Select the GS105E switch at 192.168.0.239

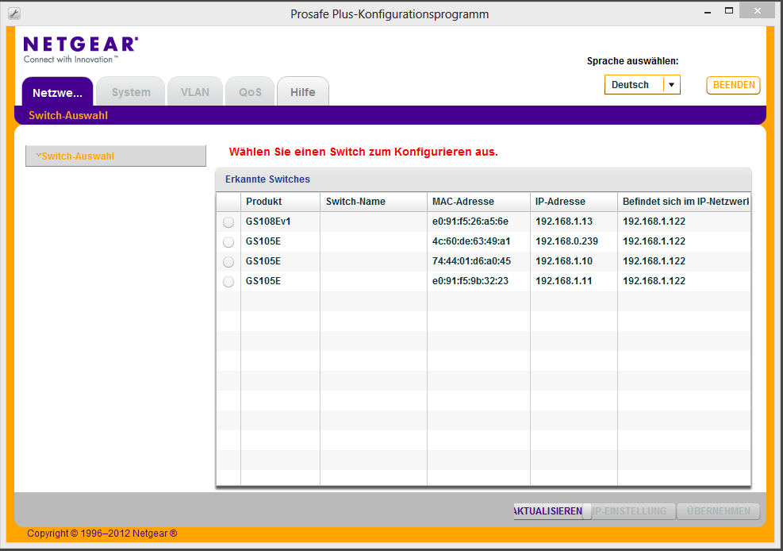tap(228, 242)
